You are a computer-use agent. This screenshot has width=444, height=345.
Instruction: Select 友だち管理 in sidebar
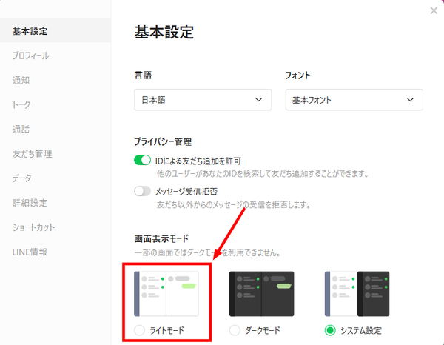coord(33,154)
